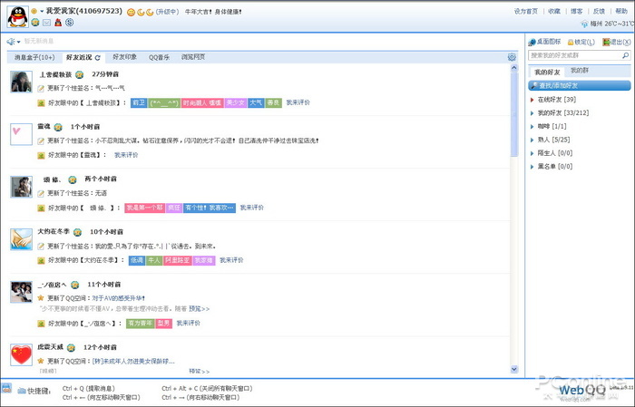Open the 博客 link
This screenshot has height=407, width=635.
tap(577, 11)
